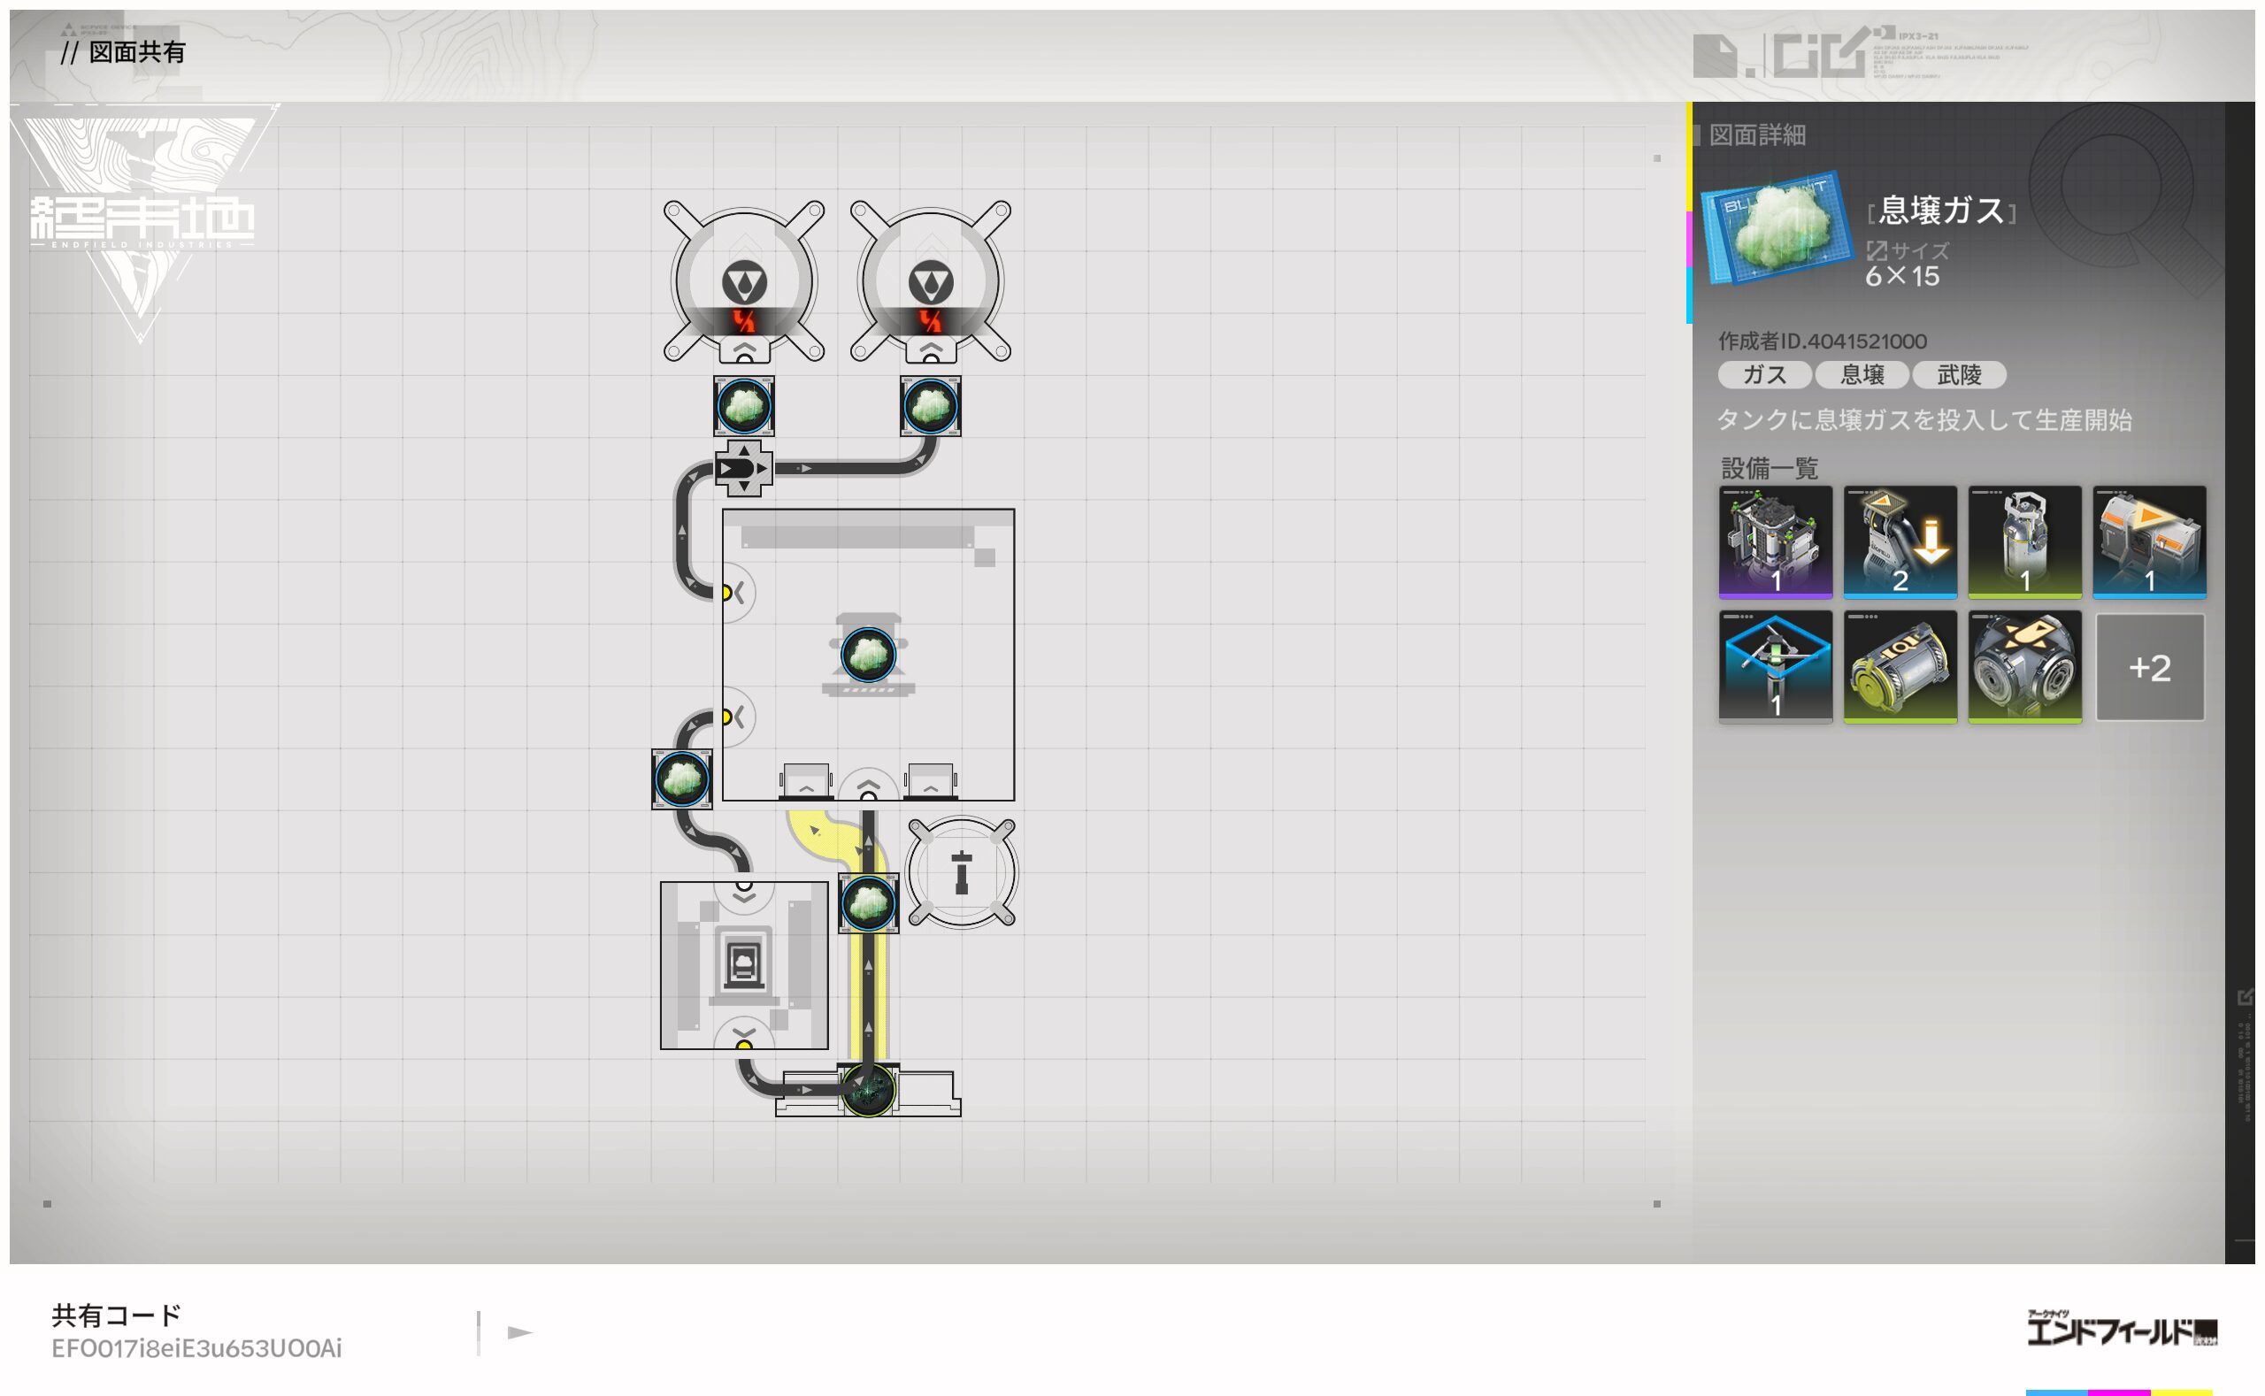Screen dimensions: 2265x1396
Task: Select the orange crate equipment tile
Action: (2150, 542)
